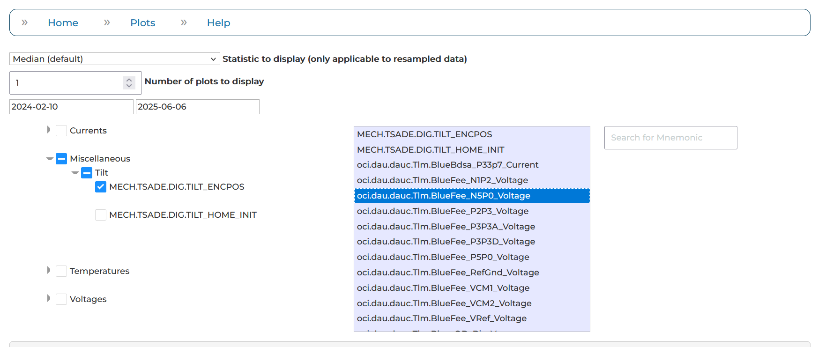818x347 pixels.
Task: Select BlueFee_VCM1_Voltage list entry
Action: coord(472,288)
